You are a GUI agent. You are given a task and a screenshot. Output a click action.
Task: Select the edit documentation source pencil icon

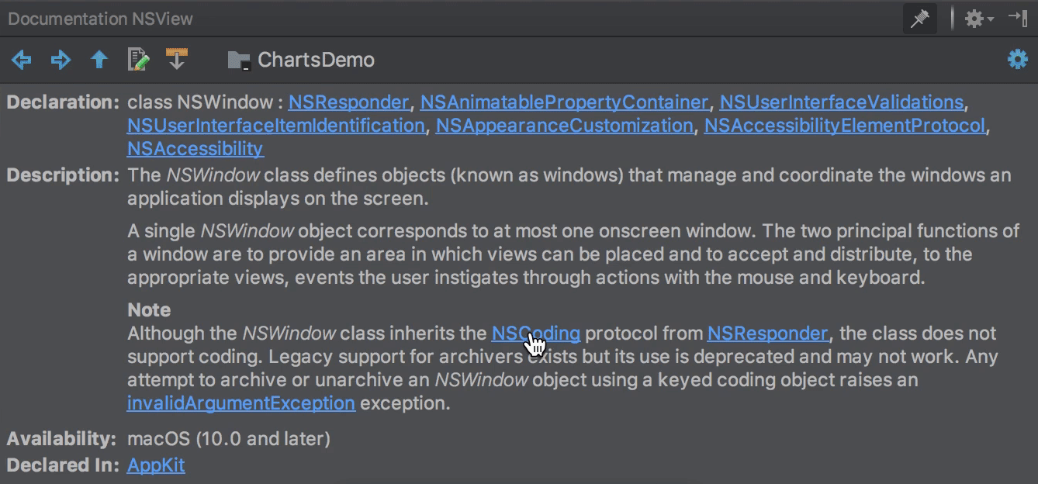137,60
